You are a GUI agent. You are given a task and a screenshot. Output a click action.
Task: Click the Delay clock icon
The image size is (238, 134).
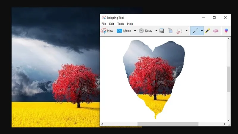point(141,31)
